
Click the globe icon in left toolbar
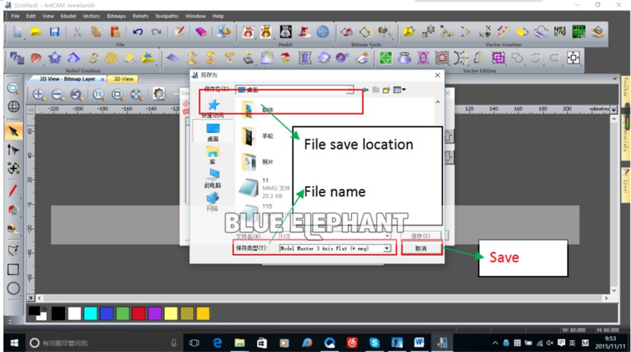pyautogui.click(x=13, y=107)
